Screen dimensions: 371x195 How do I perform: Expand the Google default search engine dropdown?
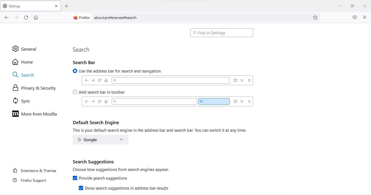(100, 140)
